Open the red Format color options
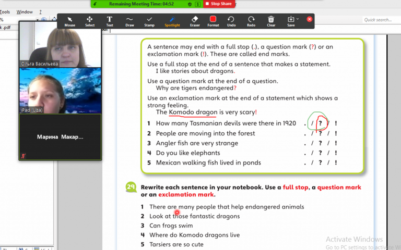Screen dimensions: 401x250 point(213,21)
